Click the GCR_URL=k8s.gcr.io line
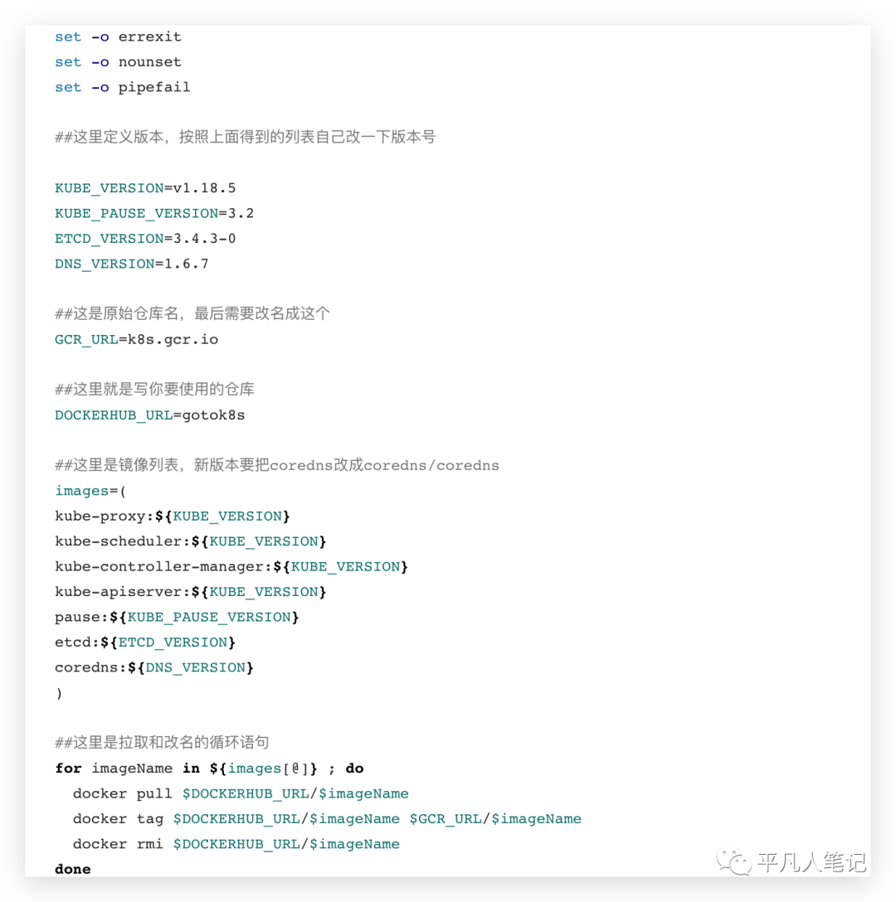Screen dimensions: 896x902 click(136, 339)
